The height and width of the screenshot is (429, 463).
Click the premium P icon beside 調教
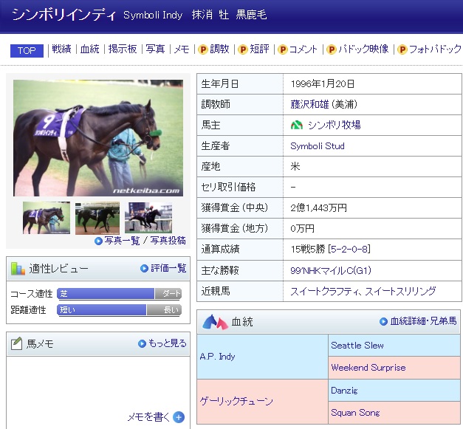tap(202, 49)
